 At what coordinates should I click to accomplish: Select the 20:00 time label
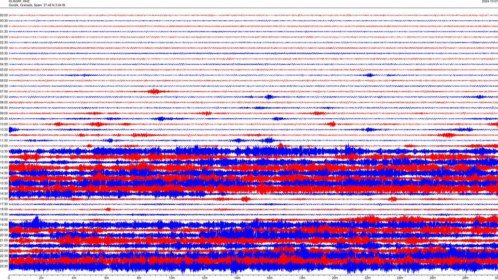point(4,230)
